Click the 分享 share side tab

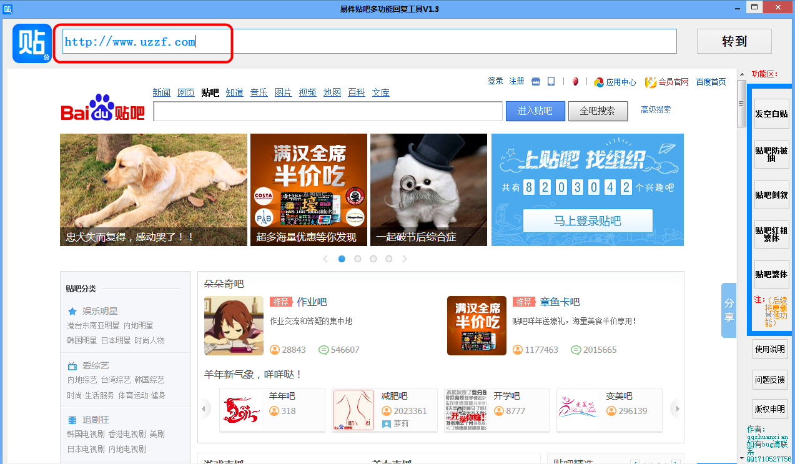729,310
